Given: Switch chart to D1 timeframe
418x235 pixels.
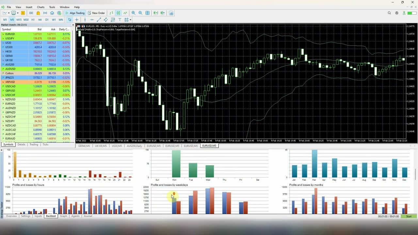Looking at the screenshot, I should [47, 20].
